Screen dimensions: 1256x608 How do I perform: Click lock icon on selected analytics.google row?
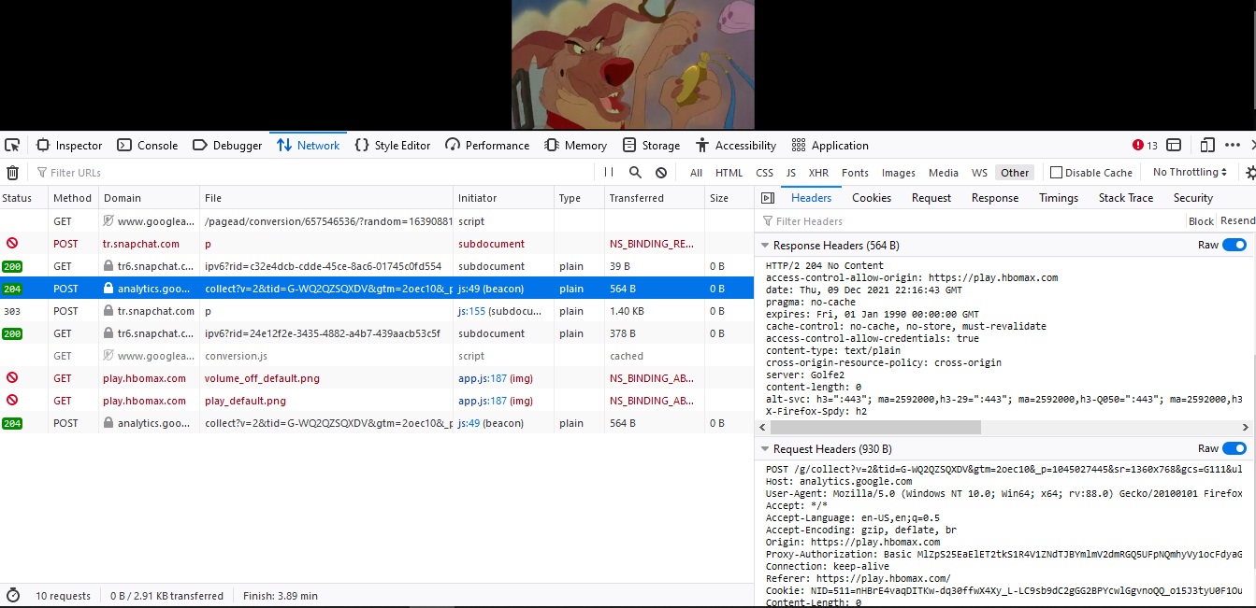[x=108, y=289]
